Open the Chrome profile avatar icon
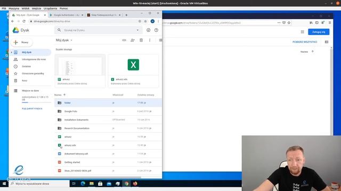Image resolution: width=341 pixels, height=191 pixels. pyautogui.click(x=152, y=21)
